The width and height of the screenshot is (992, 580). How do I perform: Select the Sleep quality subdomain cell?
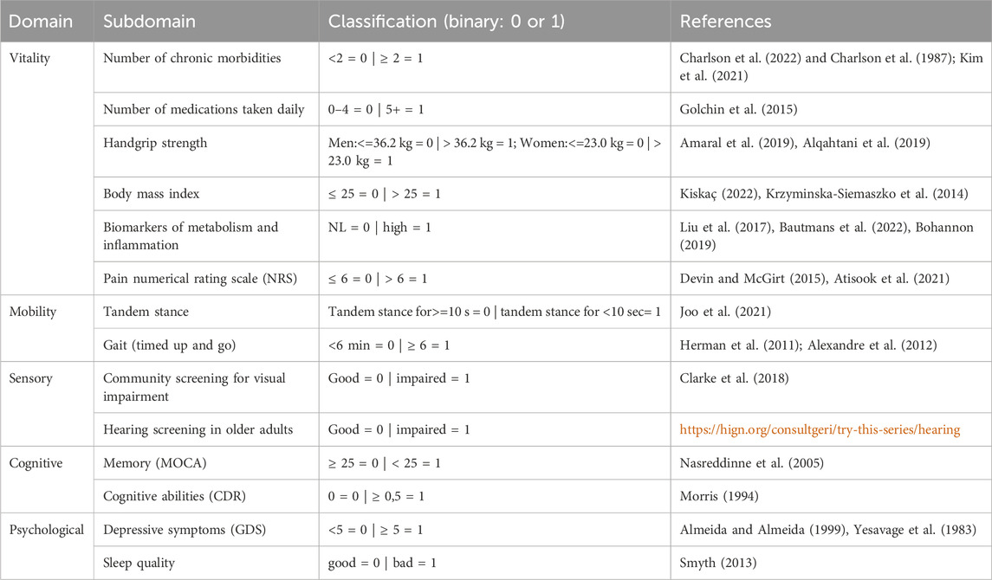tap(139, 563)
